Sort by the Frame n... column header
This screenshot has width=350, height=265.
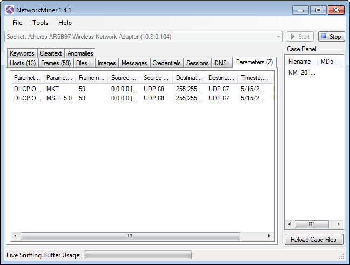point(91,78)
